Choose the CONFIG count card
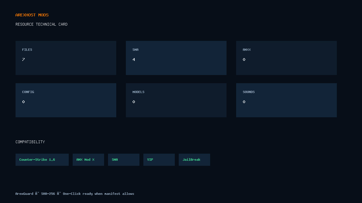 (66, 100)
